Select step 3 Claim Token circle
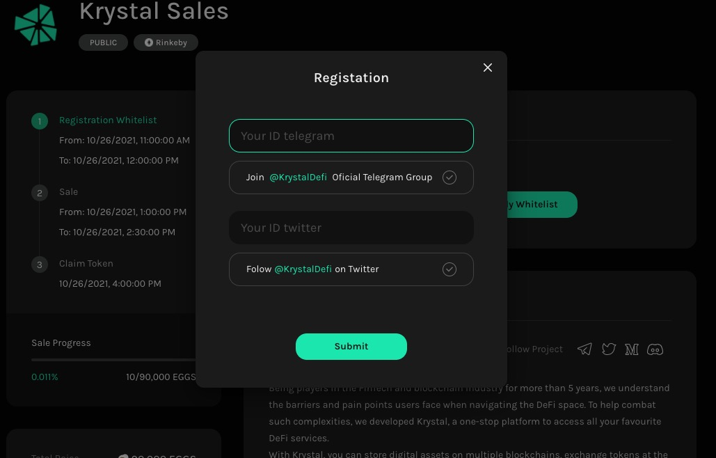 point(40,264)
